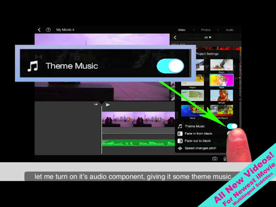The image size is (276, 207).
Task: Click the 'Speed changes pitch' label
Action: 200,148
